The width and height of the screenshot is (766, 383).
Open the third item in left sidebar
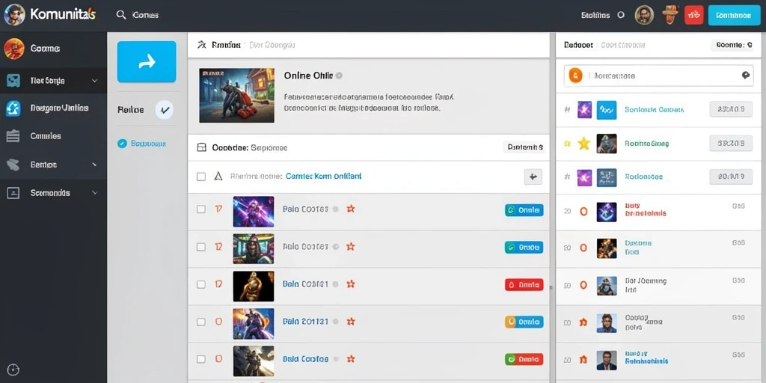[x=53, y=108]
